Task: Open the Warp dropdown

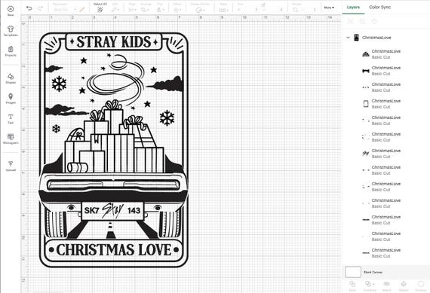Action: tap(223, 8)
